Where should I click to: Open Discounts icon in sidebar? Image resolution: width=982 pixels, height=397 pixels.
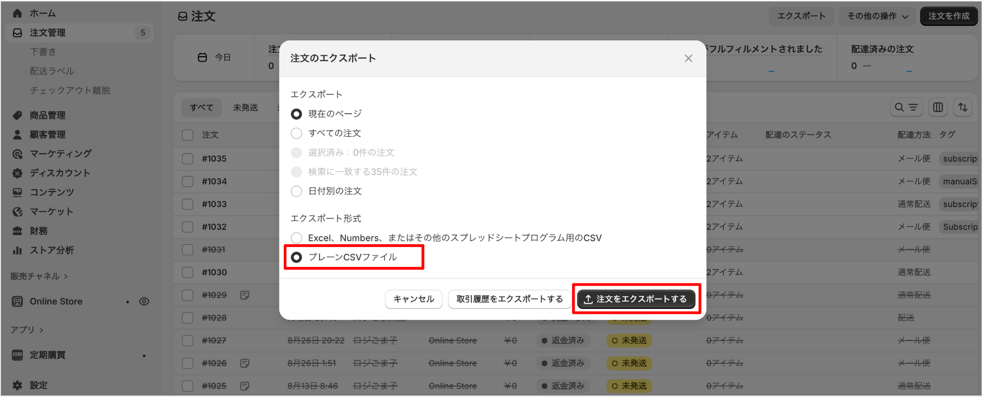click(x=18, y=173)
